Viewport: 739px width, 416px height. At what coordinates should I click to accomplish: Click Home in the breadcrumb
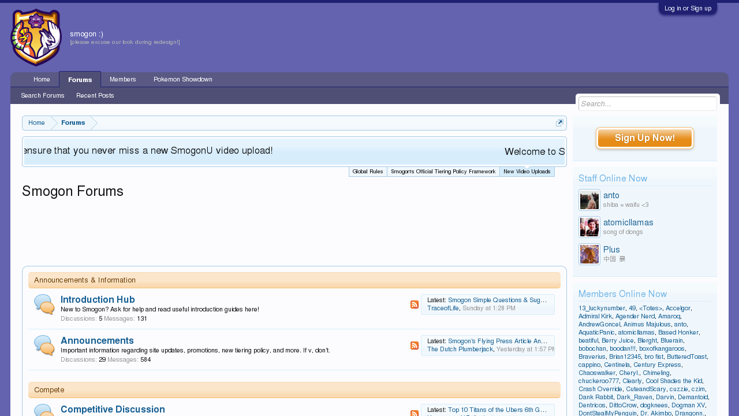[x=36, y=123]
